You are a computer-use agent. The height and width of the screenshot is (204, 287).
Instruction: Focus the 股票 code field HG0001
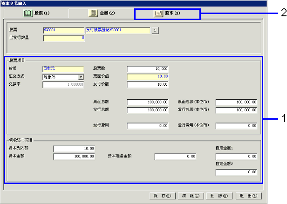pos(64,30)
